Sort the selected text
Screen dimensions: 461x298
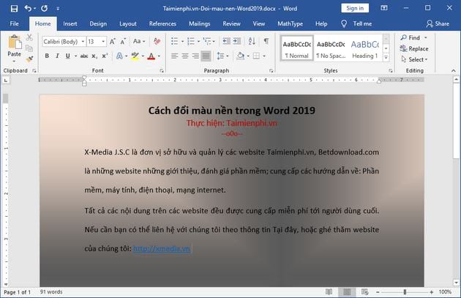point(252,41)
